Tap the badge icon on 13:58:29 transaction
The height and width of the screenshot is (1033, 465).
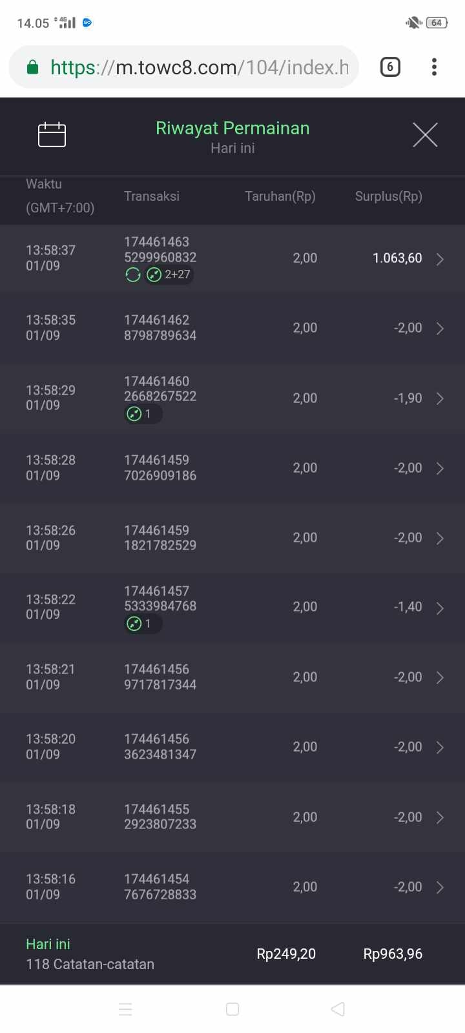click(x=134, y=414)
